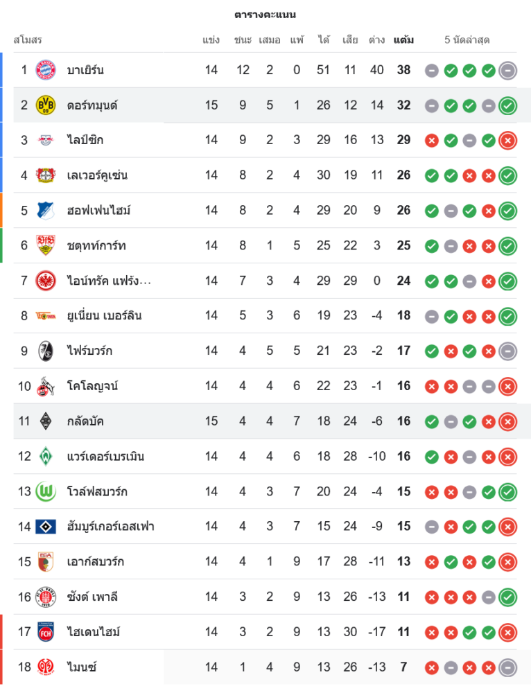Click the Werder Bremen green diamond logo

46,456
